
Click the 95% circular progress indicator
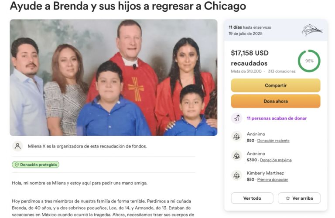point(309,61)
